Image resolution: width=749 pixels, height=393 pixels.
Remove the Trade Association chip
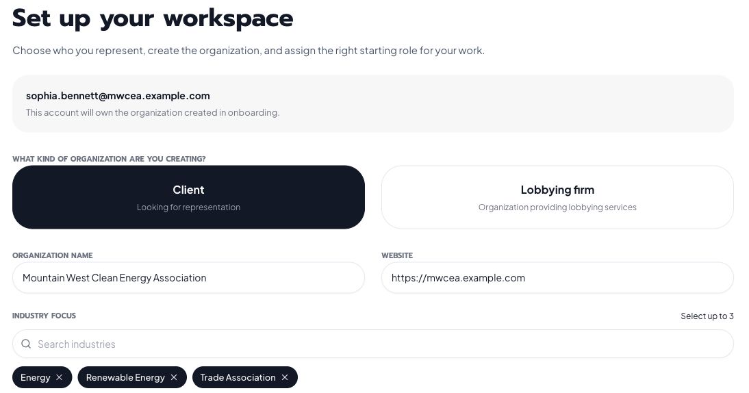point(285,377)
